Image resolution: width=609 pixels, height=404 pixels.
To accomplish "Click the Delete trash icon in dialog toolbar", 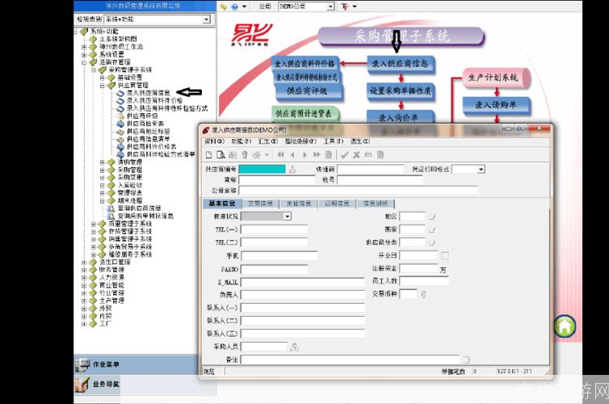I will pyautogui.click(x=245, y=155).
